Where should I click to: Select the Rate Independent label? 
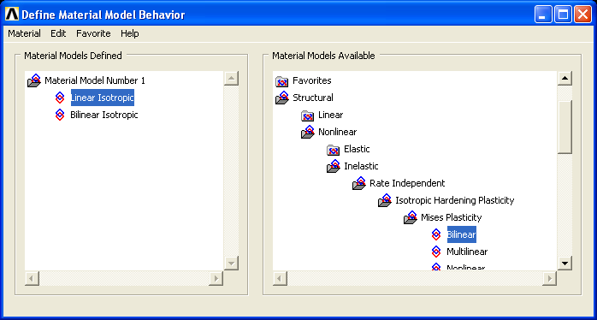(x=407, y=184)
